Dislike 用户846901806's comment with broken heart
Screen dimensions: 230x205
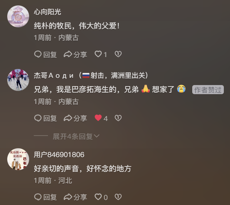pos(118,197)
